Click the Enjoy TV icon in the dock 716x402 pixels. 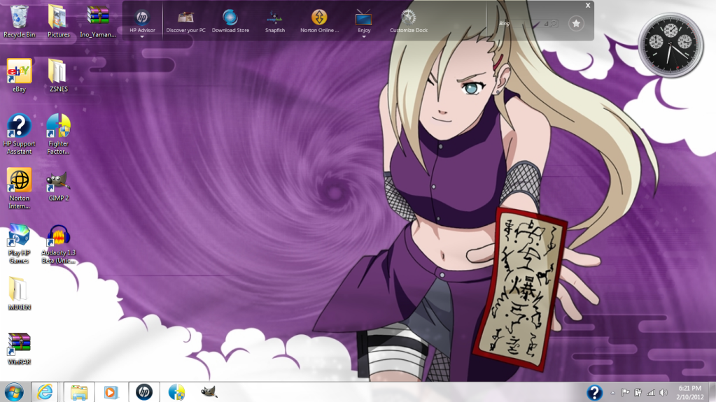tap(364, 21)
